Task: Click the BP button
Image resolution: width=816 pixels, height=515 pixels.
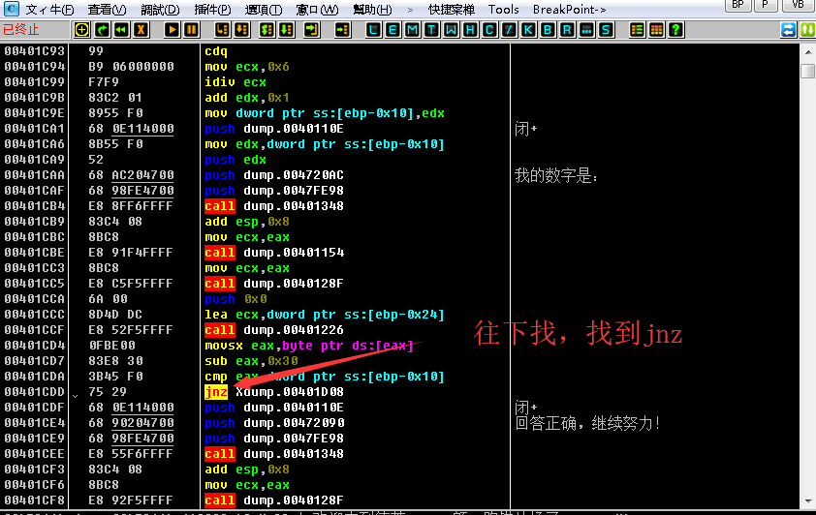Action: tap(738, 5)
